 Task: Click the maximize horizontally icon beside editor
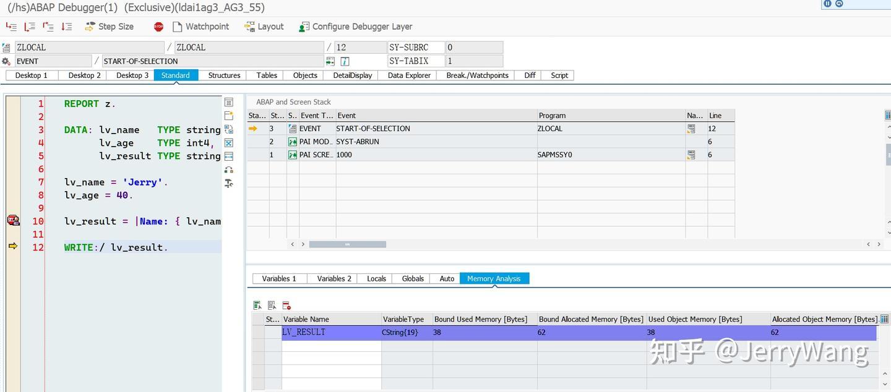point(229,156)
